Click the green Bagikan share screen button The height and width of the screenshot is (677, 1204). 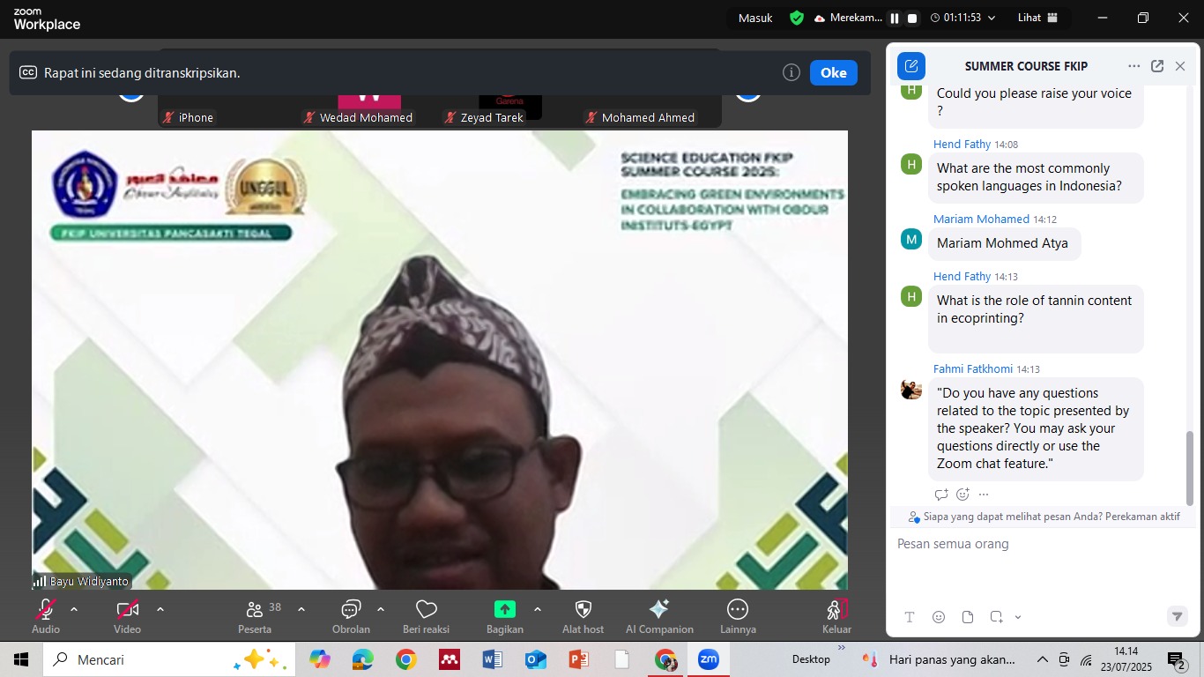pyautogui.click(x=505, y=609)
